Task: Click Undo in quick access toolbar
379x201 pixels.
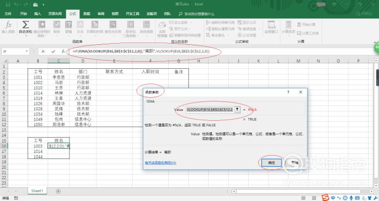Action: [x=16, y=4]
